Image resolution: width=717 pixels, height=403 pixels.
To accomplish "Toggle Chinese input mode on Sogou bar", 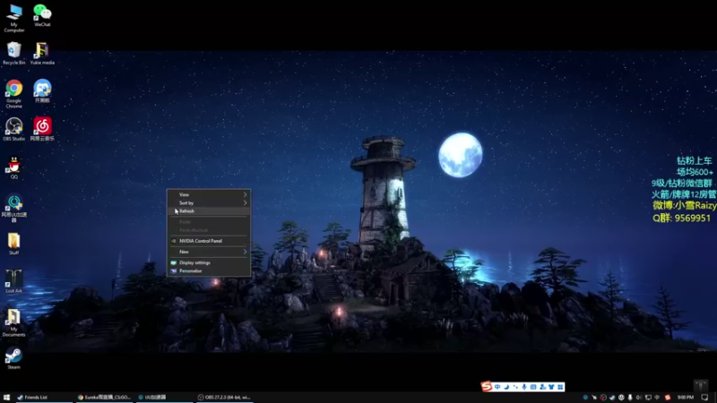I will 497,387.
